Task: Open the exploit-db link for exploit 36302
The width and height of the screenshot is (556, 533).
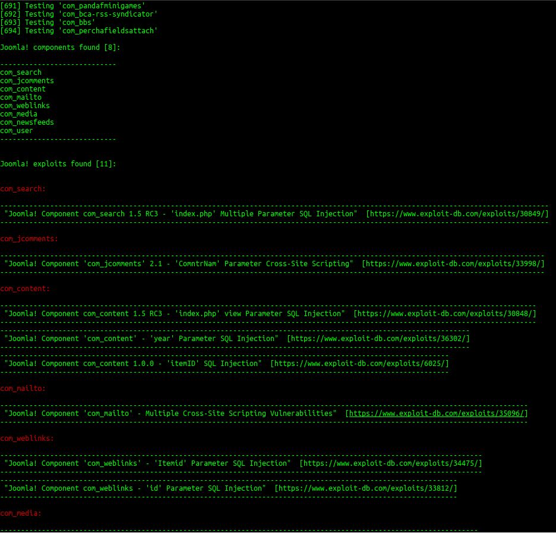Action: tap(378, 339)
